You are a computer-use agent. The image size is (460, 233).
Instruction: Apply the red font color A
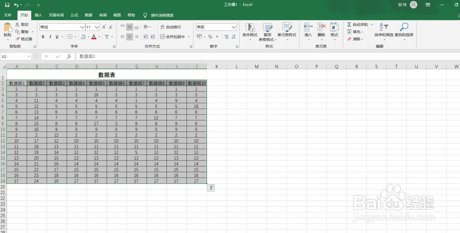[94, 37]
